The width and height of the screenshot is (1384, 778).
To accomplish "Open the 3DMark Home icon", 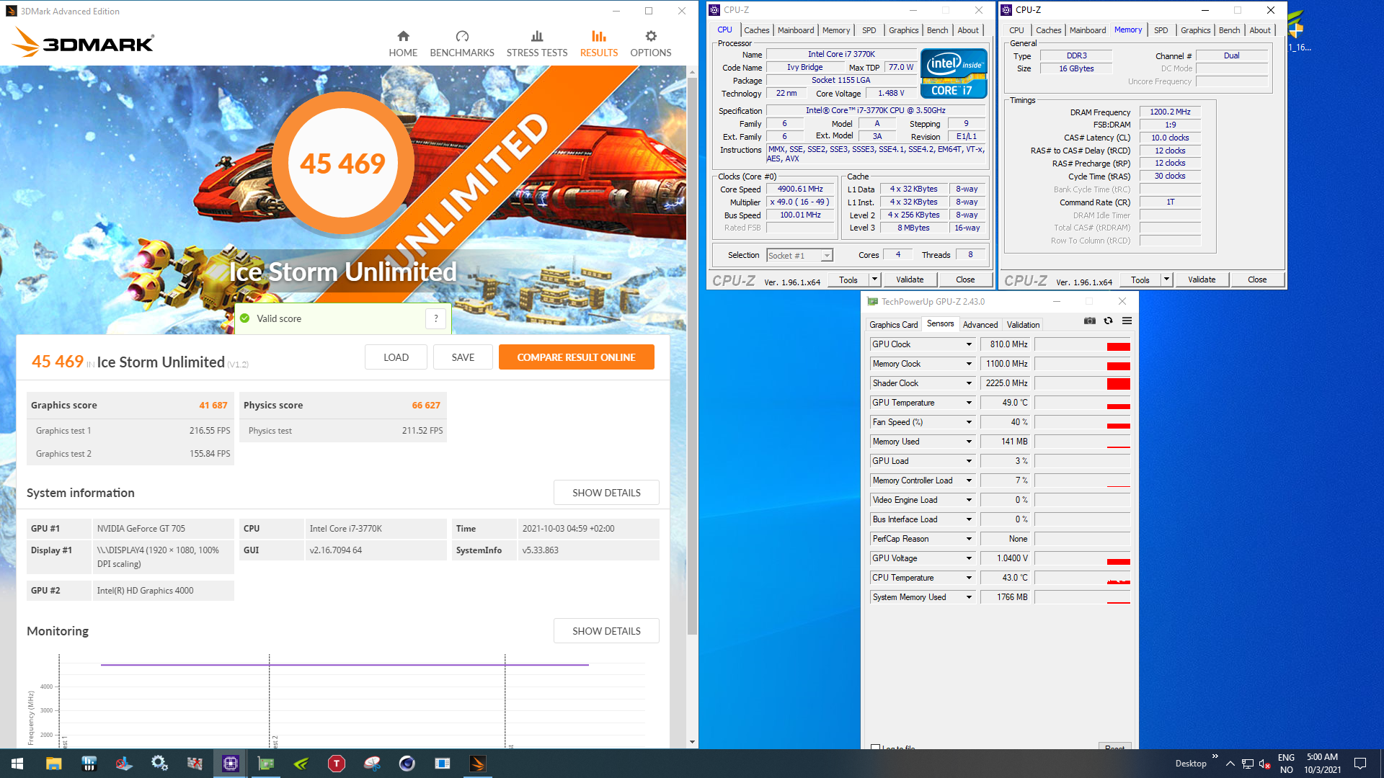I will coord(403,36).
